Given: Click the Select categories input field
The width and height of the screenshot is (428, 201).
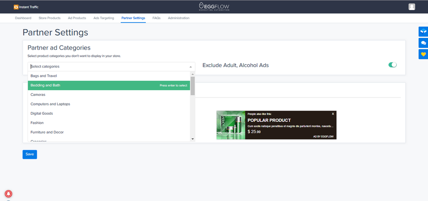Looking at the screenshot, I should pyautogui.click(x=111, y=66).
